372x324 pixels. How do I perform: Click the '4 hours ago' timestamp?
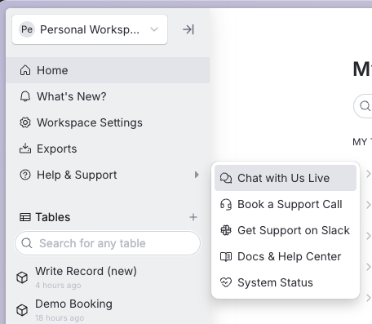point(58,286)
